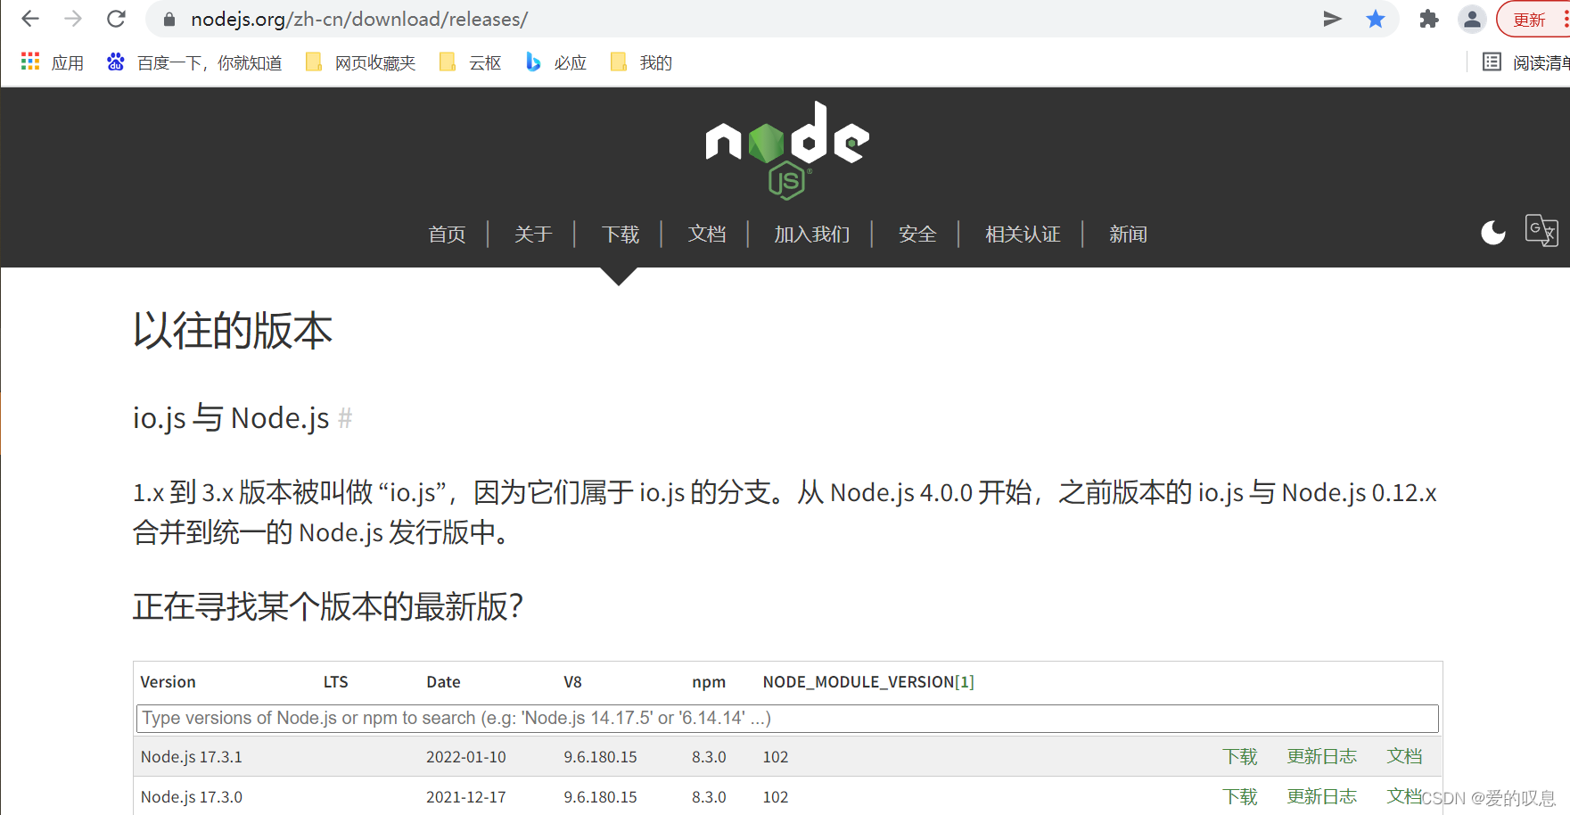Open the 百度一下，你就知道 bookmark
Screen dimensions: 1570x815
194,62
